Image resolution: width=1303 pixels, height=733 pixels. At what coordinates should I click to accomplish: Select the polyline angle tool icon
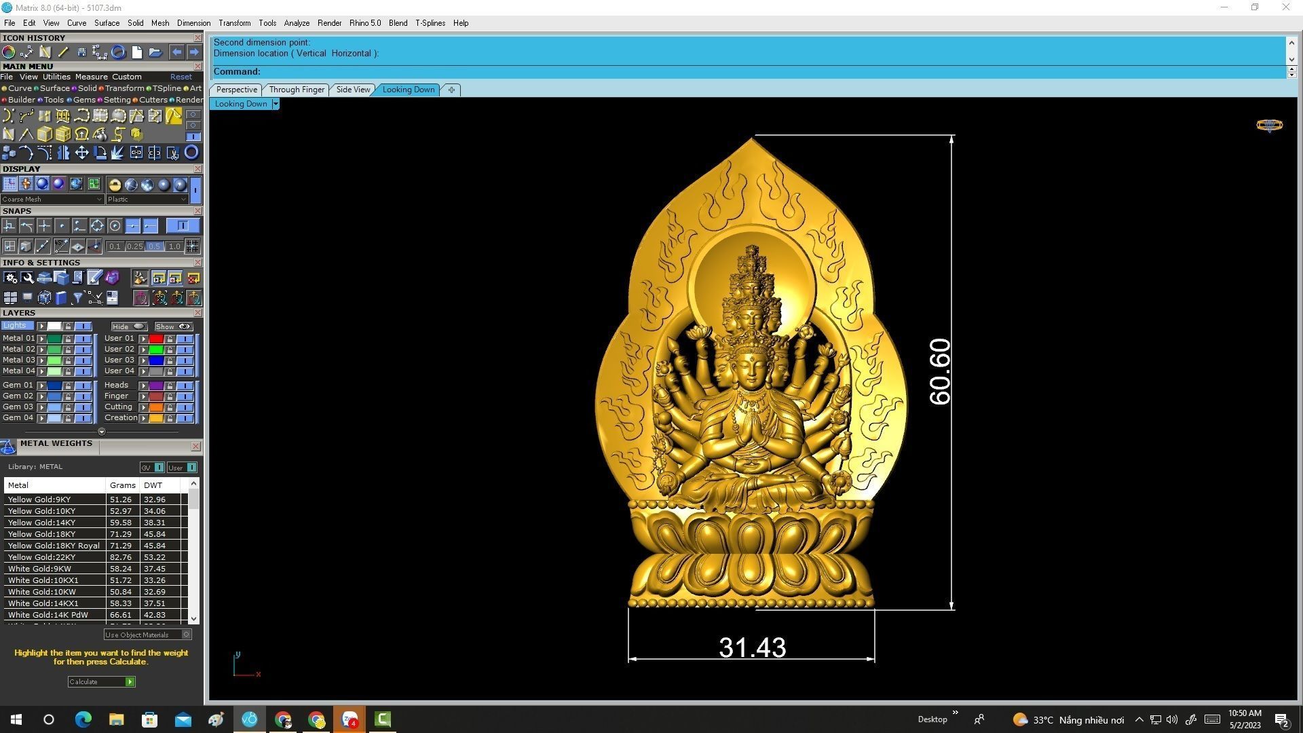click(26, 134)
